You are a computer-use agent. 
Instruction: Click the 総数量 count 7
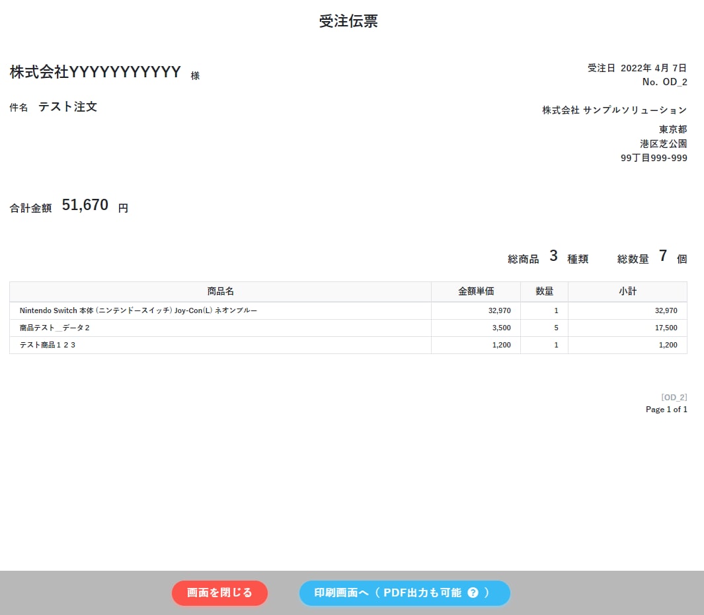point(663,256)
